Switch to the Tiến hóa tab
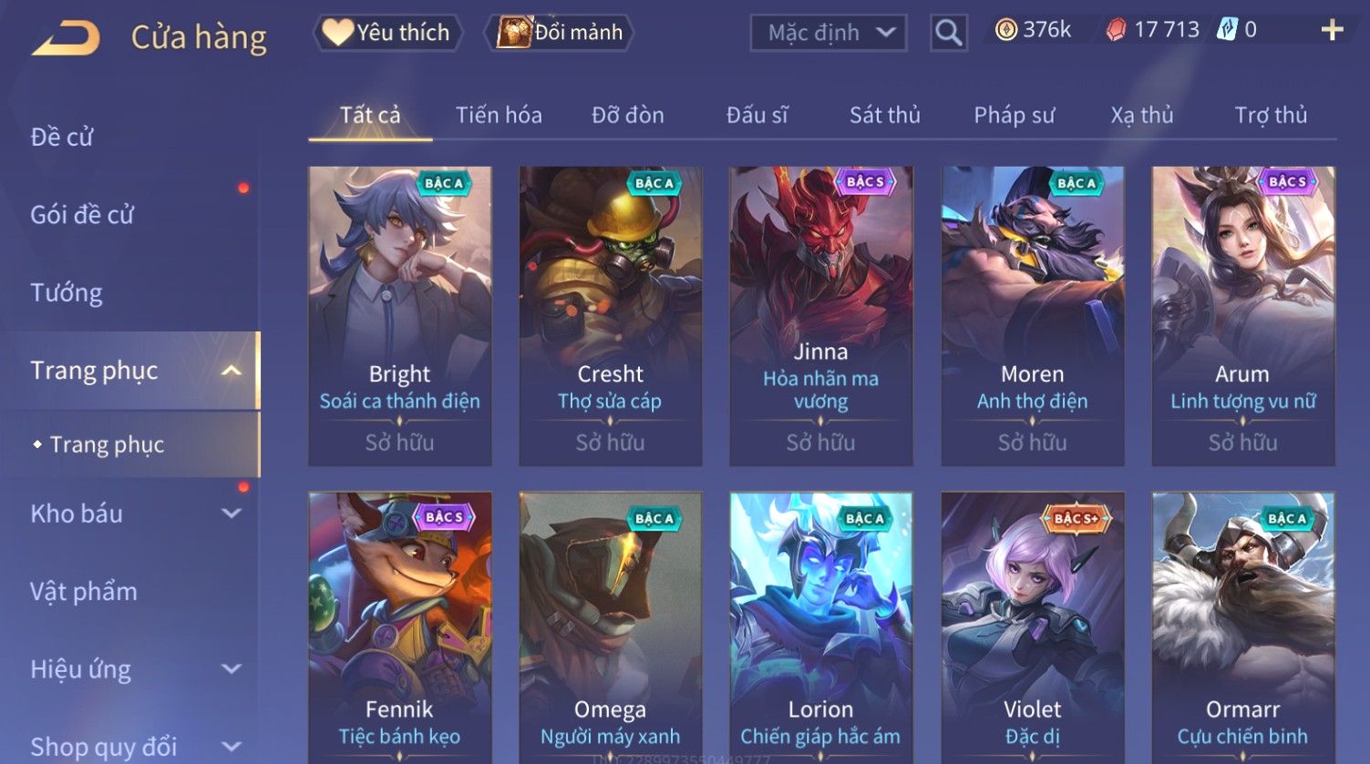 [499, 116]
